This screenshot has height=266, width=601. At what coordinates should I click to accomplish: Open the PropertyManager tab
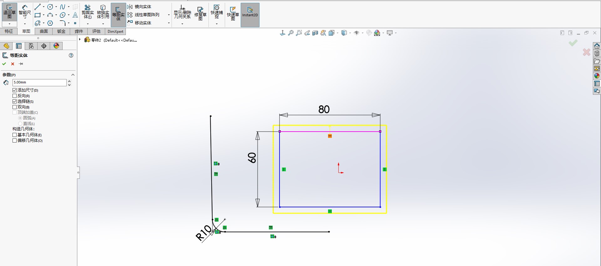19,46
